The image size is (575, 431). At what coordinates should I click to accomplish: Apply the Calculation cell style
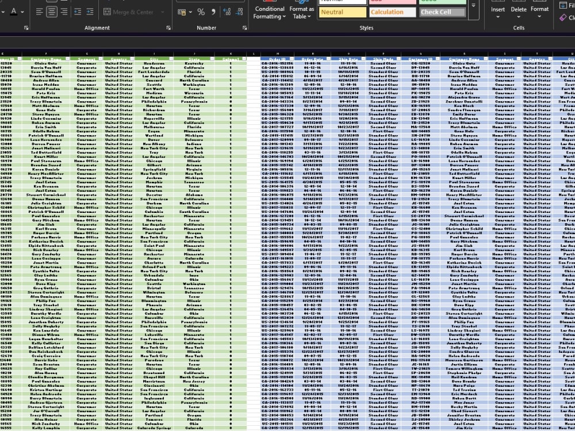pyautogui.click(x=392, y=12)
